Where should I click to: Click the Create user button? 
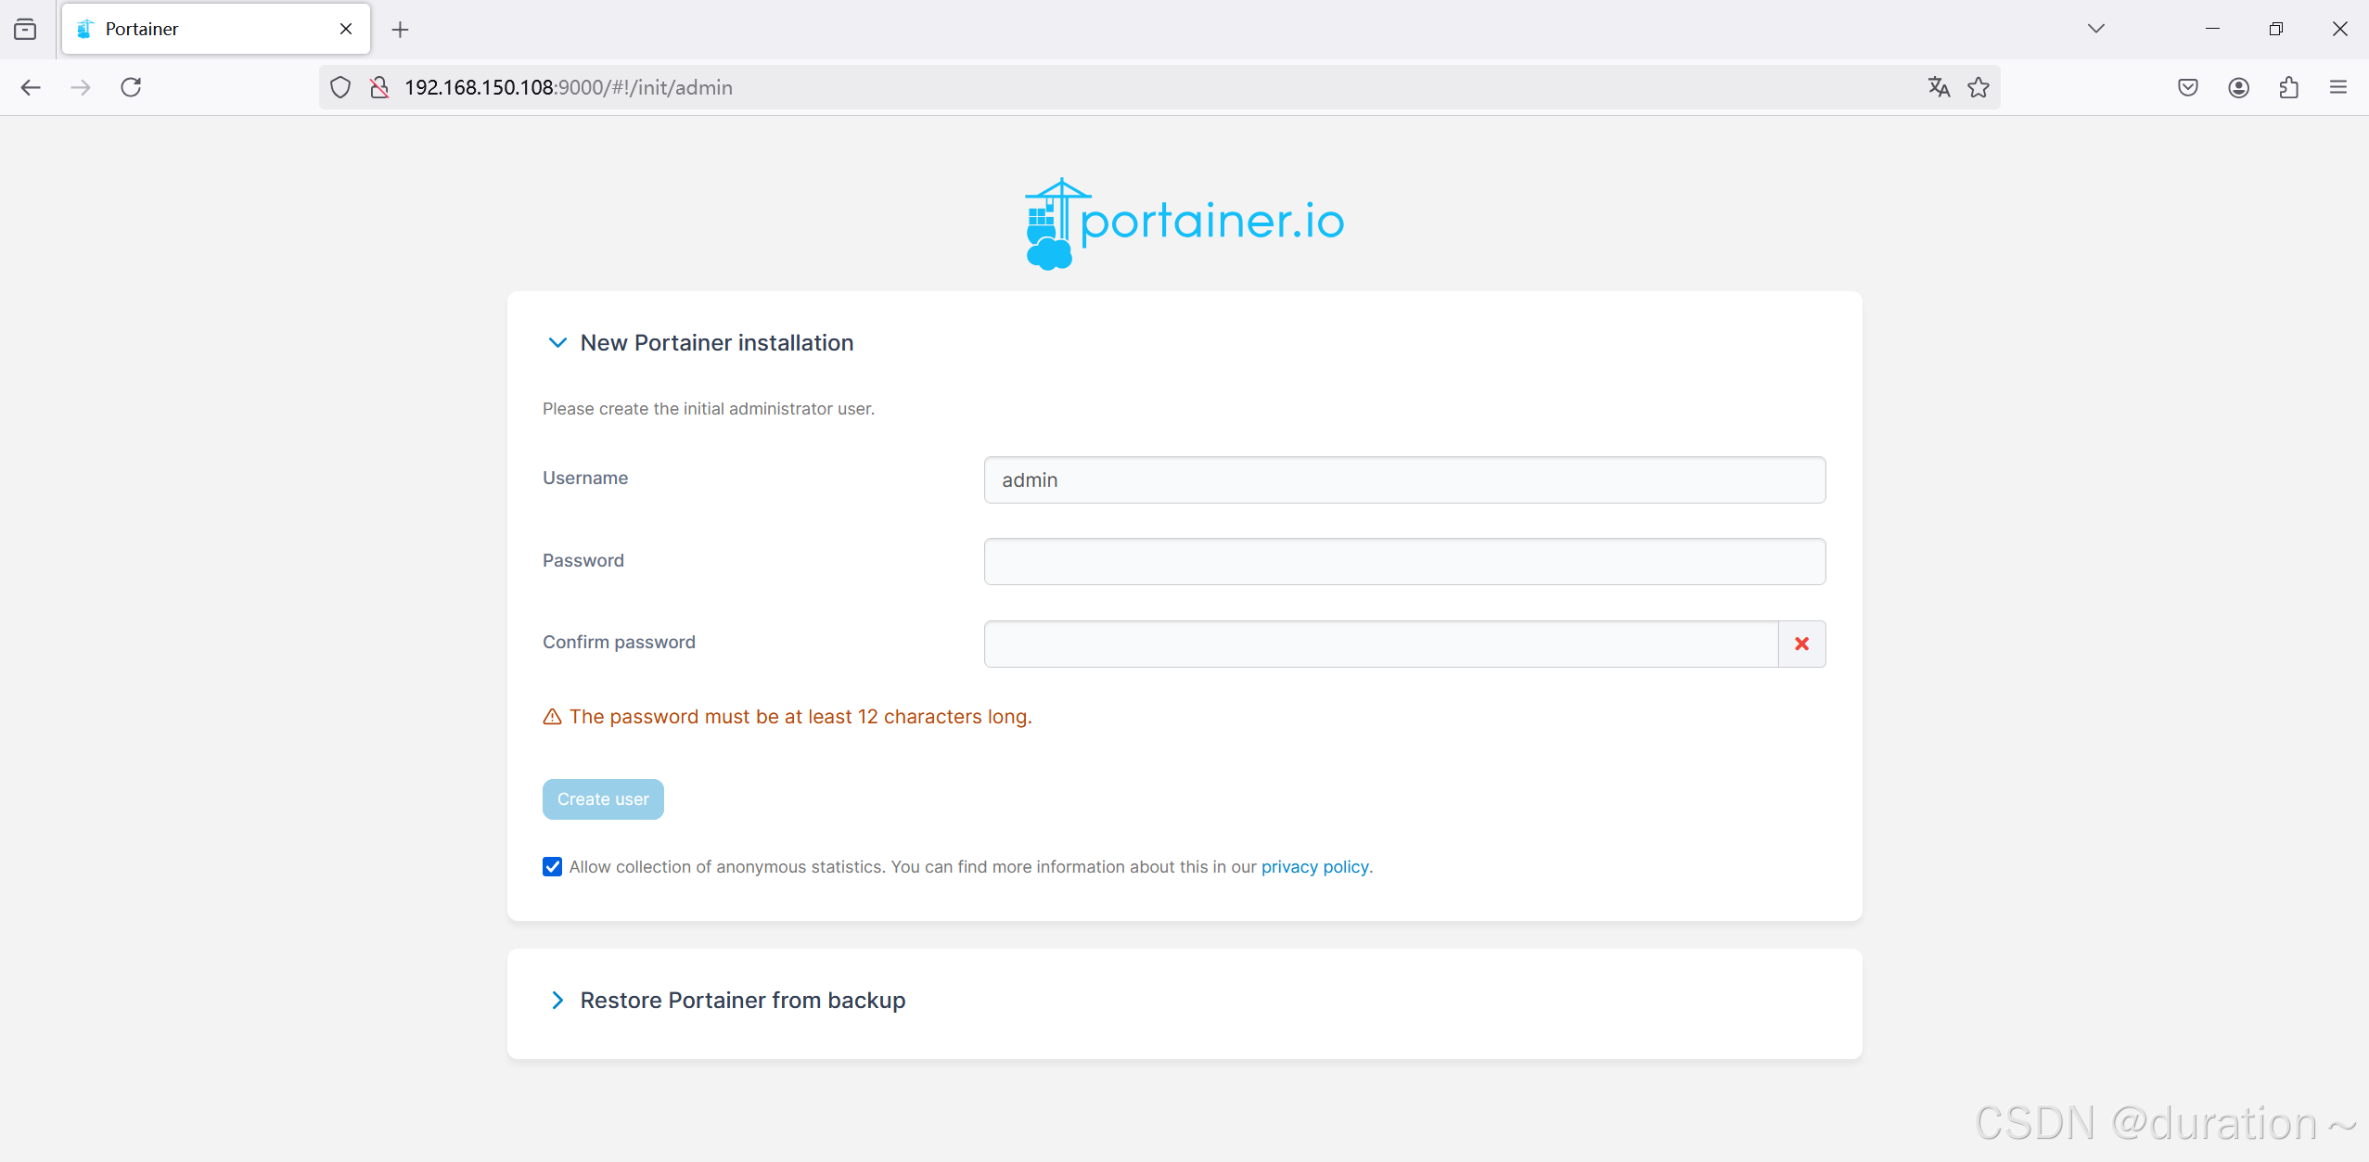(x=603, y=799)
